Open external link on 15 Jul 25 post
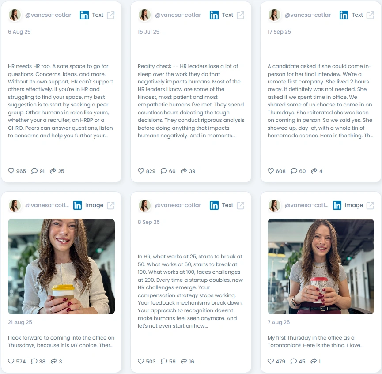Viewport: 382px width, 374px height. (240, 15)
